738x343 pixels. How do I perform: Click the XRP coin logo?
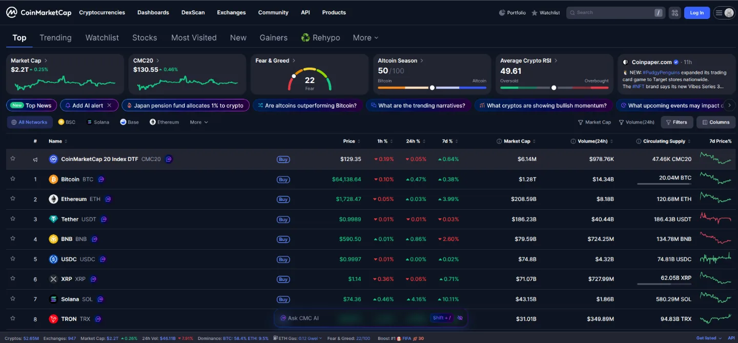pos(53,279)
